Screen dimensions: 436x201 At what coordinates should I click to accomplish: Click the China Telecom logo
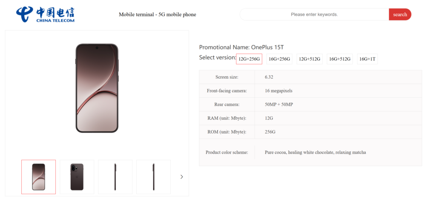(x=46, y=14)
